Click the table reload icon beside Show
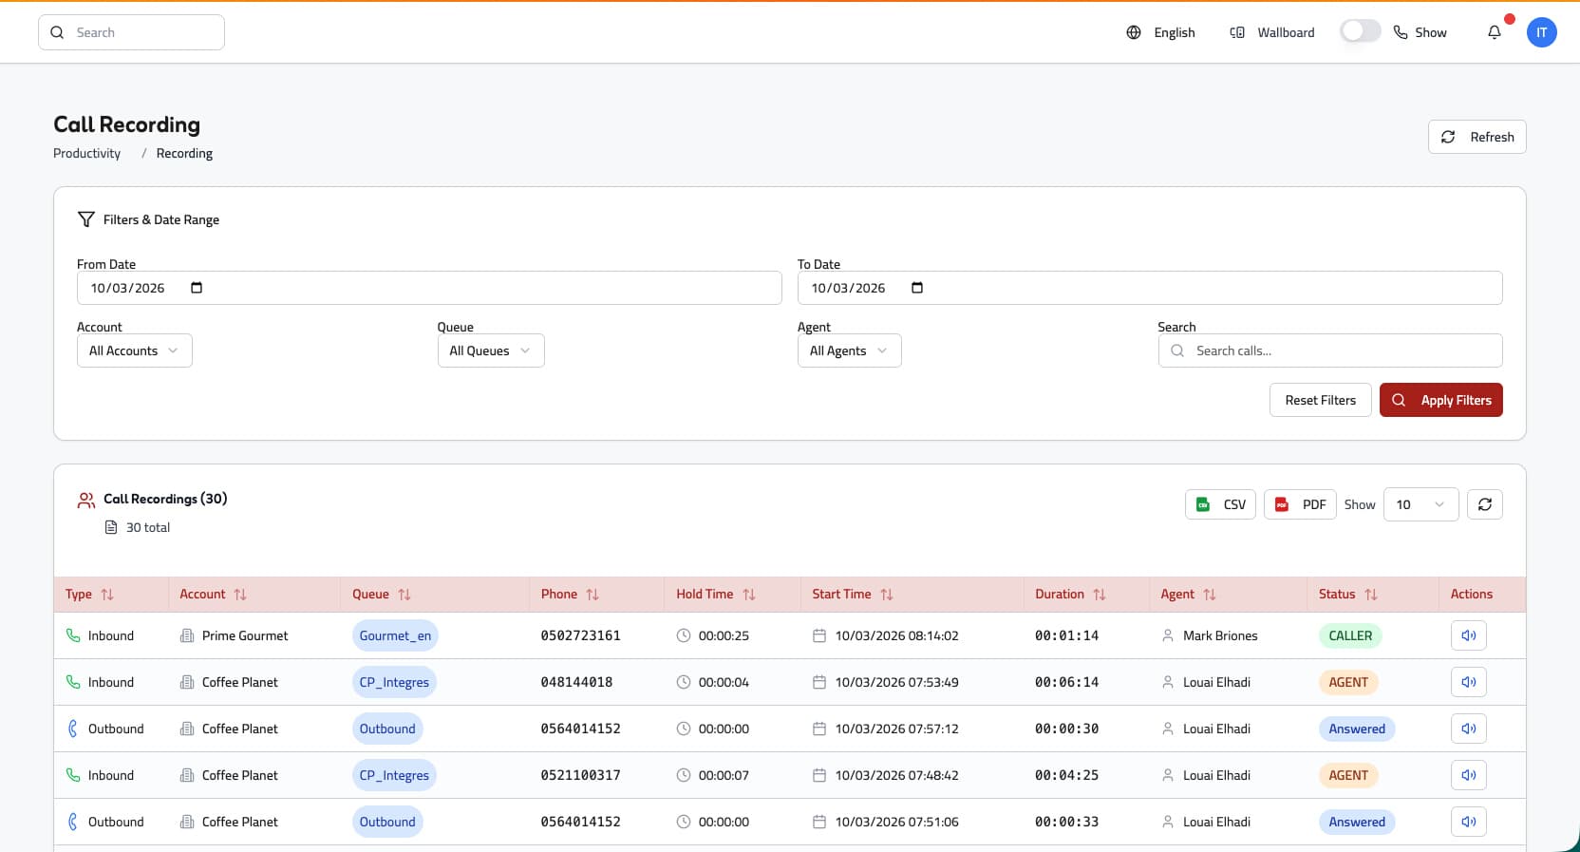This screenshot has width=1580, height=852. (1484, 504)
